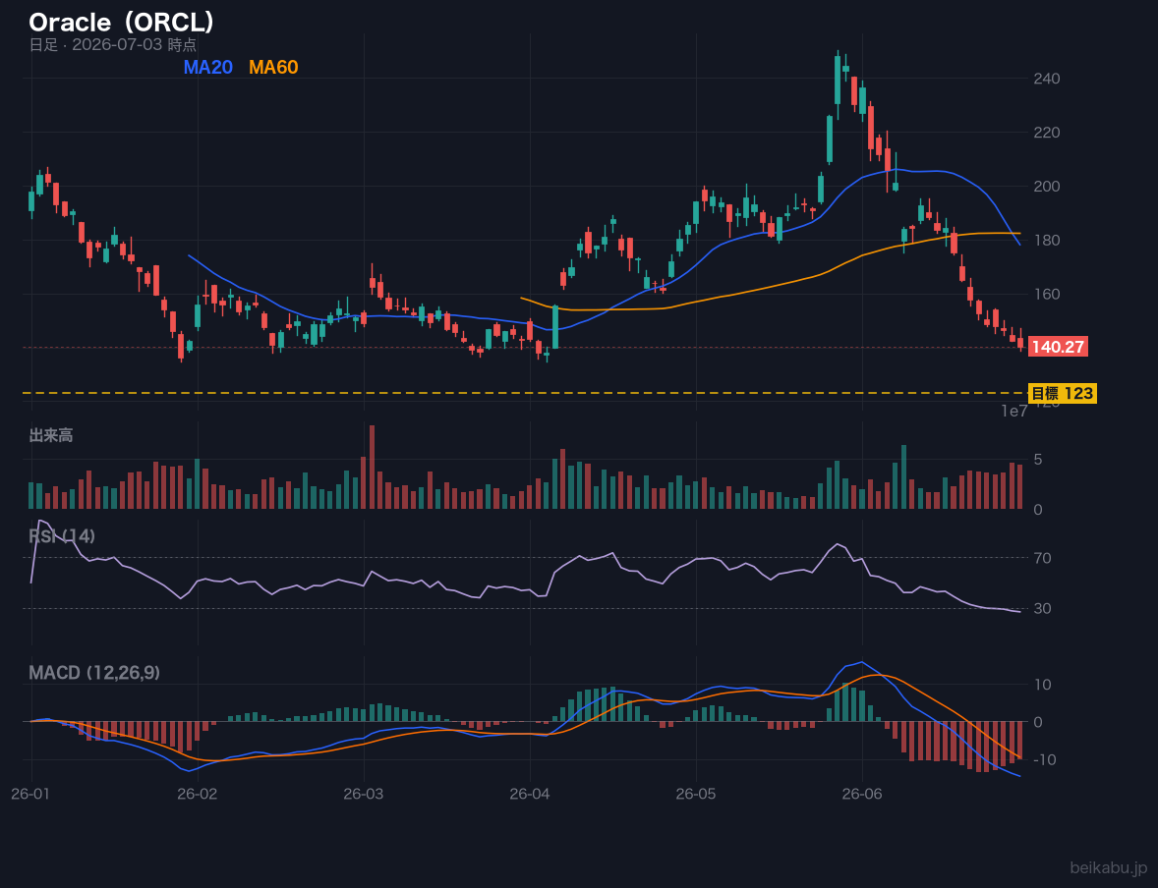Click the target label 目標 123
Screen dimensions: 1158x888
pyautogui.click(x=1062, y=394)
